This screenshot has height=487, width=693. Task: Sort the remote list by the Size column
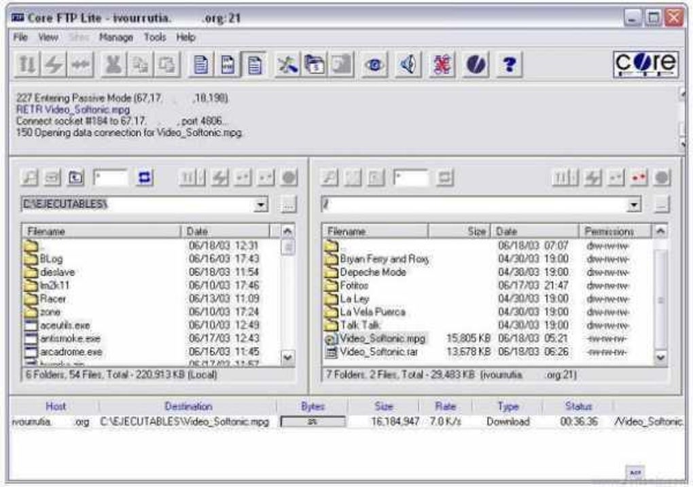pos(460,231)
